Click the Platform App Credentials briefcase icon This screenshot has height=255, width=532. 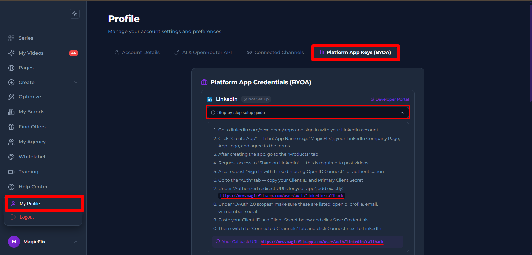pyautogui.click(x=204, y=82)
